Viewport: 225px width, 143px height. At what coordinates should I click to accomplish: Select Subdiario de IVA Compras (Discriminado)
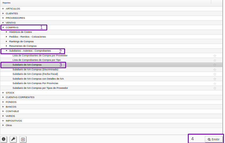(35, 70)
